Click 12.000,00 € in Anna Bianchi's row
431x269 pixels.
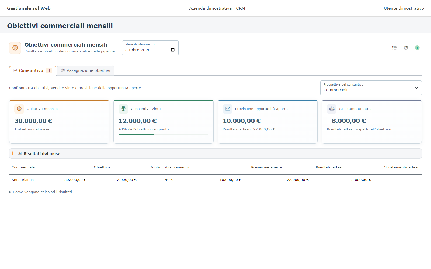(x=126, y=180)
